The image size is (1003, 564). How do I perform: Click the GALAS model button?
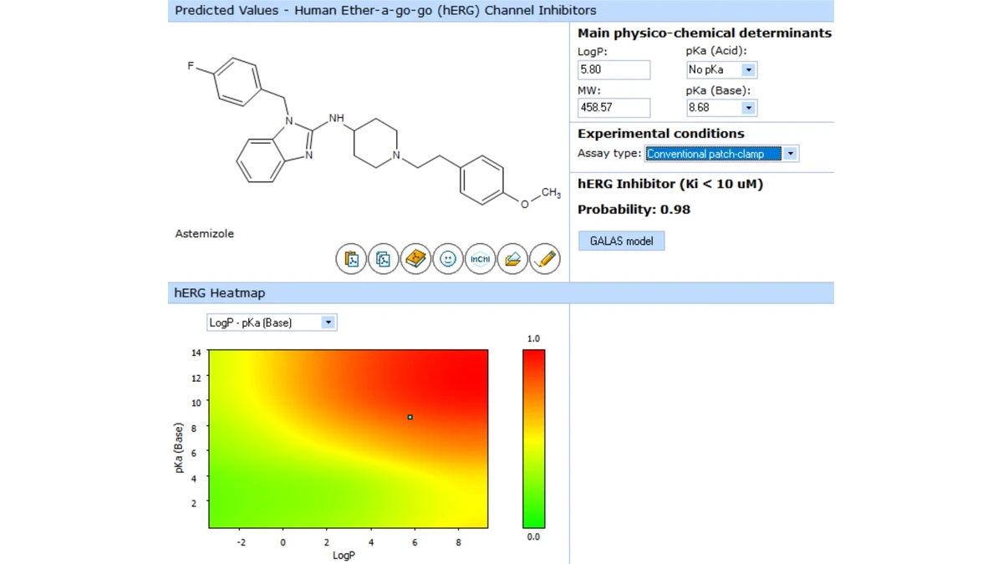(621, 241)
